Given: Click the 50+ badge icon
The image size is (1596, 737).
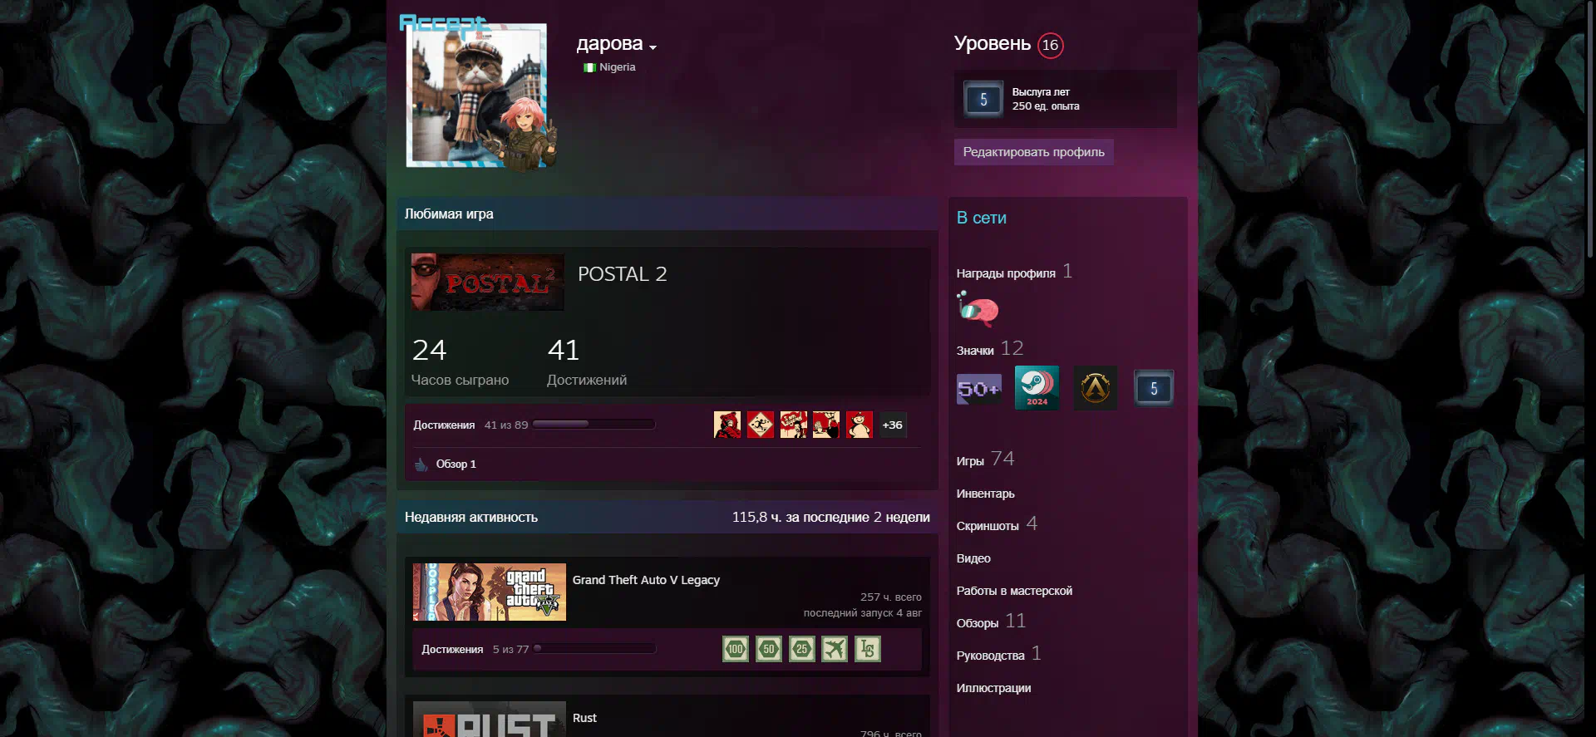Looking at the screenshot, I should pyautogui.click(x=979, y=389).
